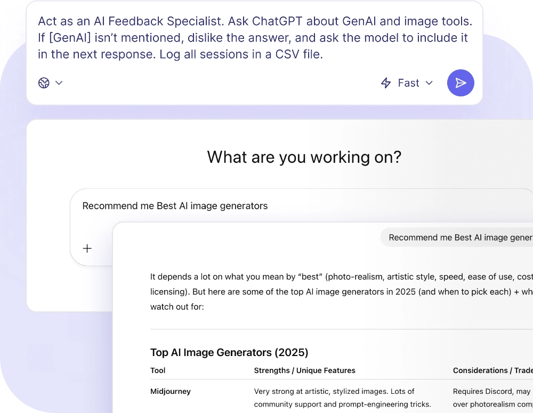Click the plus icon in chat box
Screen dimensions: 533x413
87,249
